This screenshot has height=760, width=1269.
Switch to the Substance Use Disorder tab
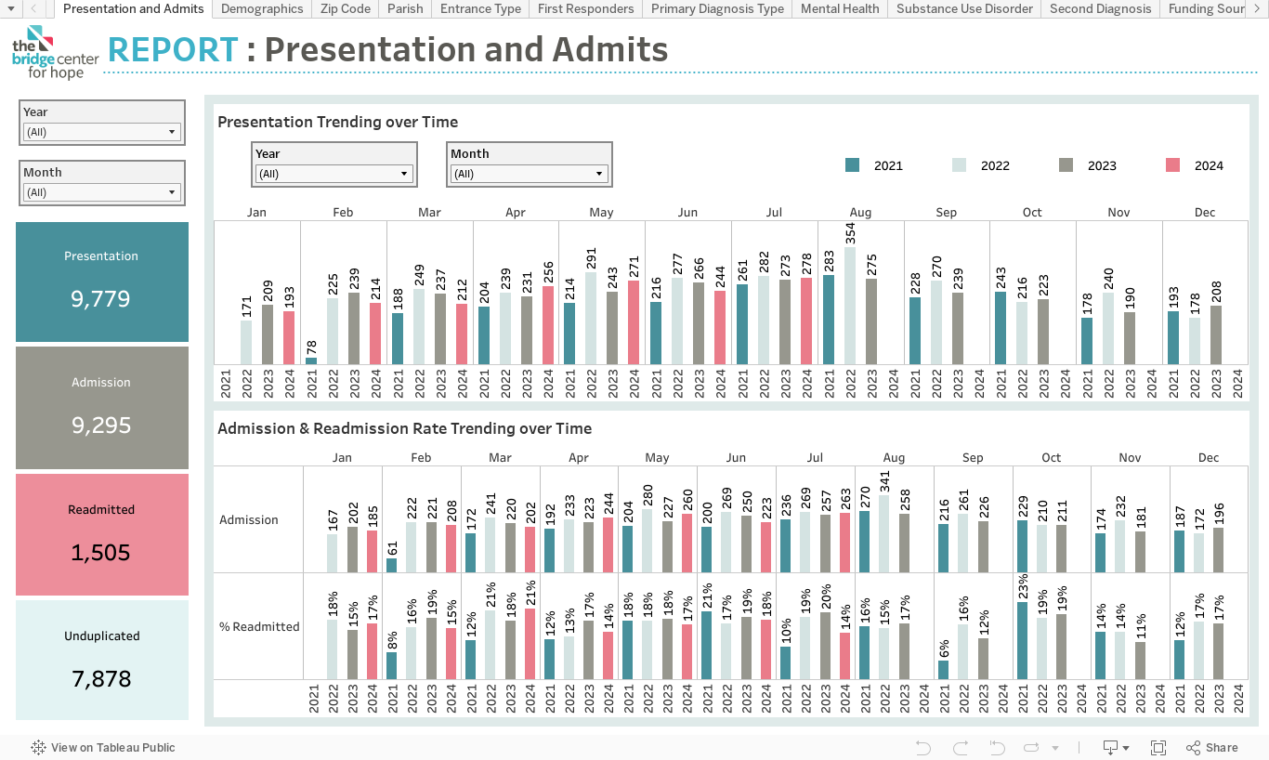tap(964, 8)
